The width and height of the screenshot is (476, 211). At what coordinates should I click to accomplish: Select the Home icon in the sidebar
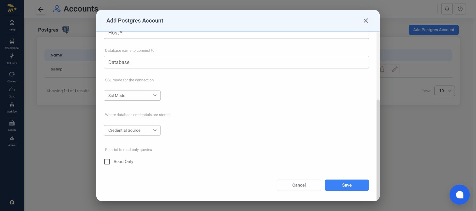(12, 23)
